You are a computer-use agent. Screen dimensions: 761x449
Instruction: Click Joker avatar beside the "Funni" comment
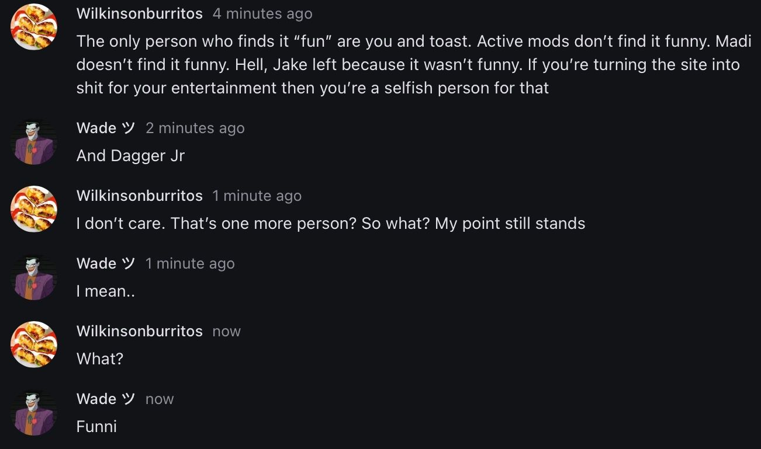click(34, 412)
